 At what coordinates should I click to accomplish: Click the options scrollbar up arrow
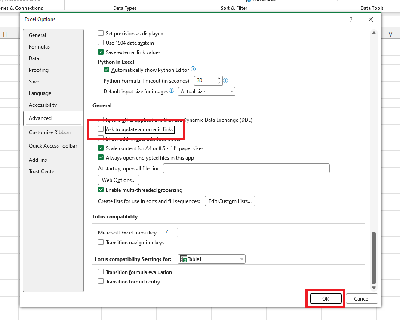click(x=374, y=33)
